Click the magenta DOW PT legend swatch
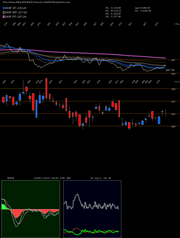This screenshot has height=238, width=180. tap(4, 17)
